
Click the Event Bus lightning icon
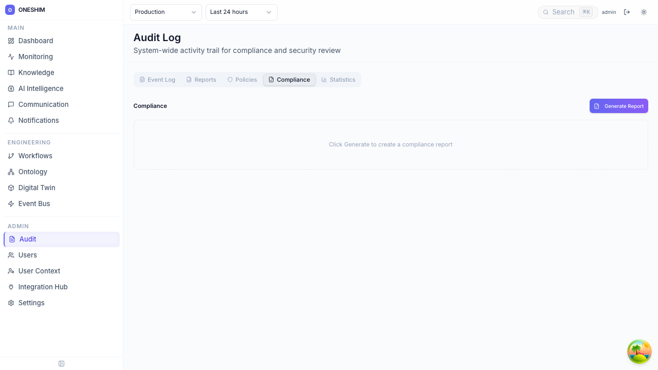tap(11, 203)
